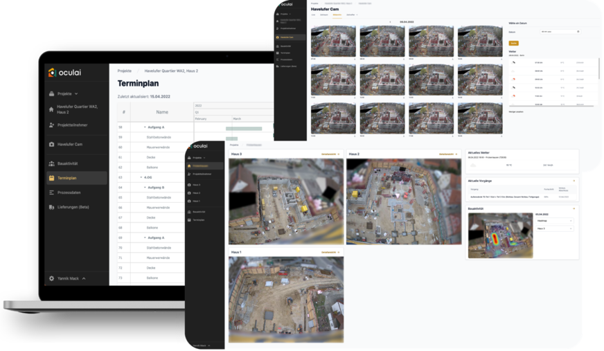The height and width of the screenshot is (351, 604).
Task: Click the weather table vertical scrollbar
Action: click(599, 69)
